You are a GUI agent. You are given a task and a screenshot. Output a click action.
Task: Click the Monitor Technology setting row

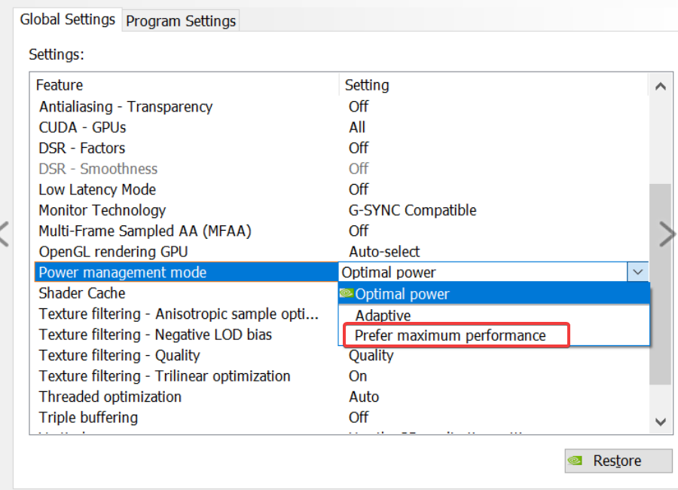[x=102, y=210]
